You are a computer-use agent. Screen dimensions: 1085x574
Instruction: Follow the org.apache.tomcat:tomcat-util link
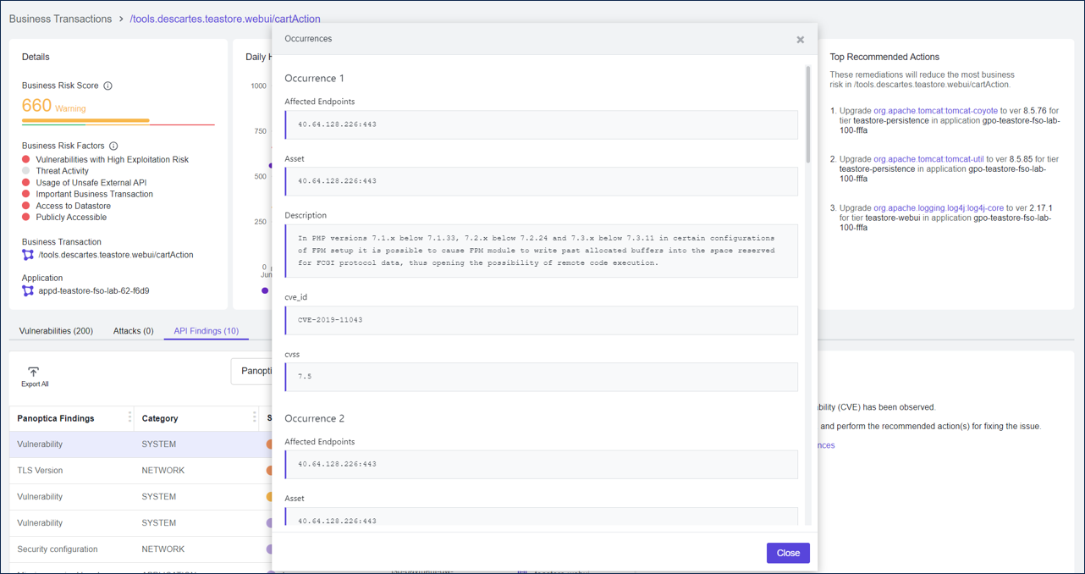(928, 158)
